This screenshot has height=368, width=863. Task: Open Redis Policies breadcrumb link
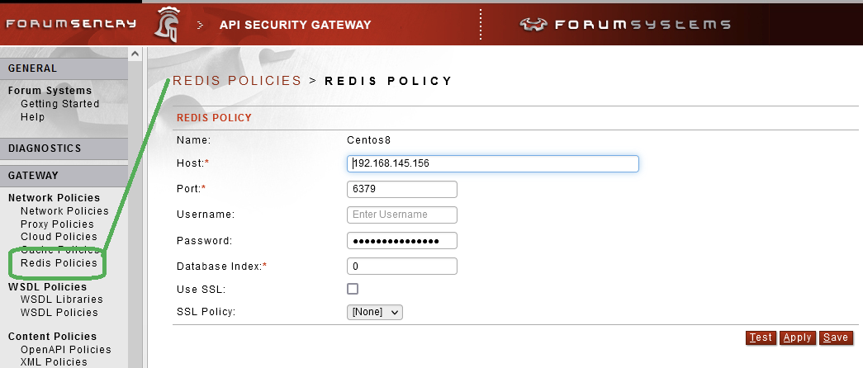point(237,81)
